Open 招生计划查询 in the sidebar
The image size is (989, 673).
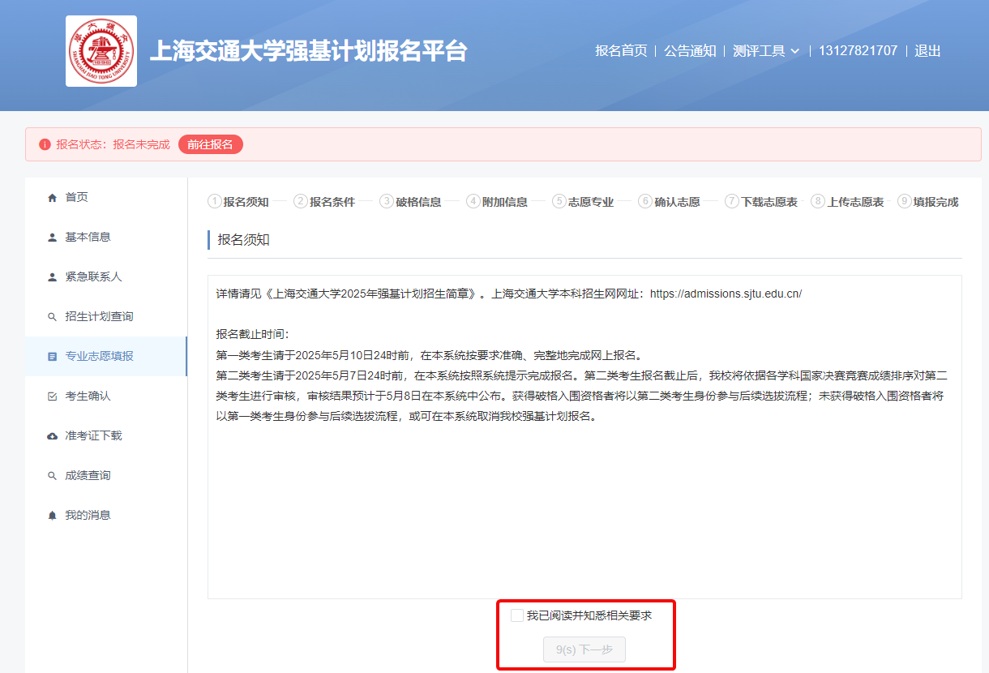tap(106, 317)
